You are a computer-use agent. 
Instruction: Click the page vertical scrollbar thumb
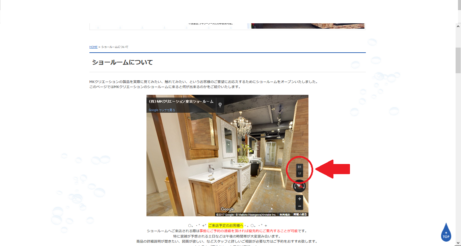click(458, 60)
